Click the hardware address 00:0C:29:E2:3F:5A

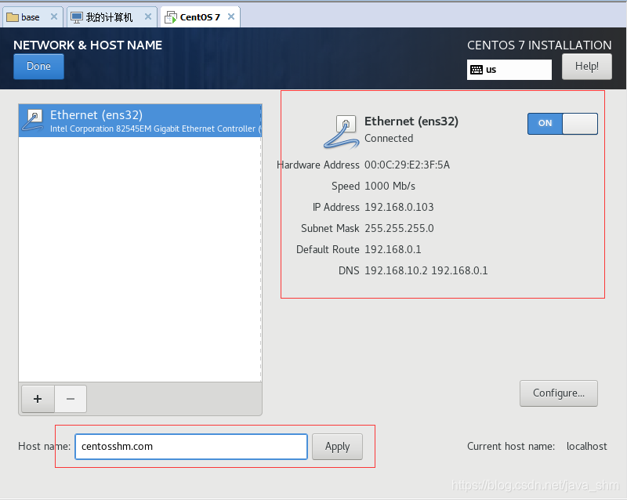tap(407, 165)
